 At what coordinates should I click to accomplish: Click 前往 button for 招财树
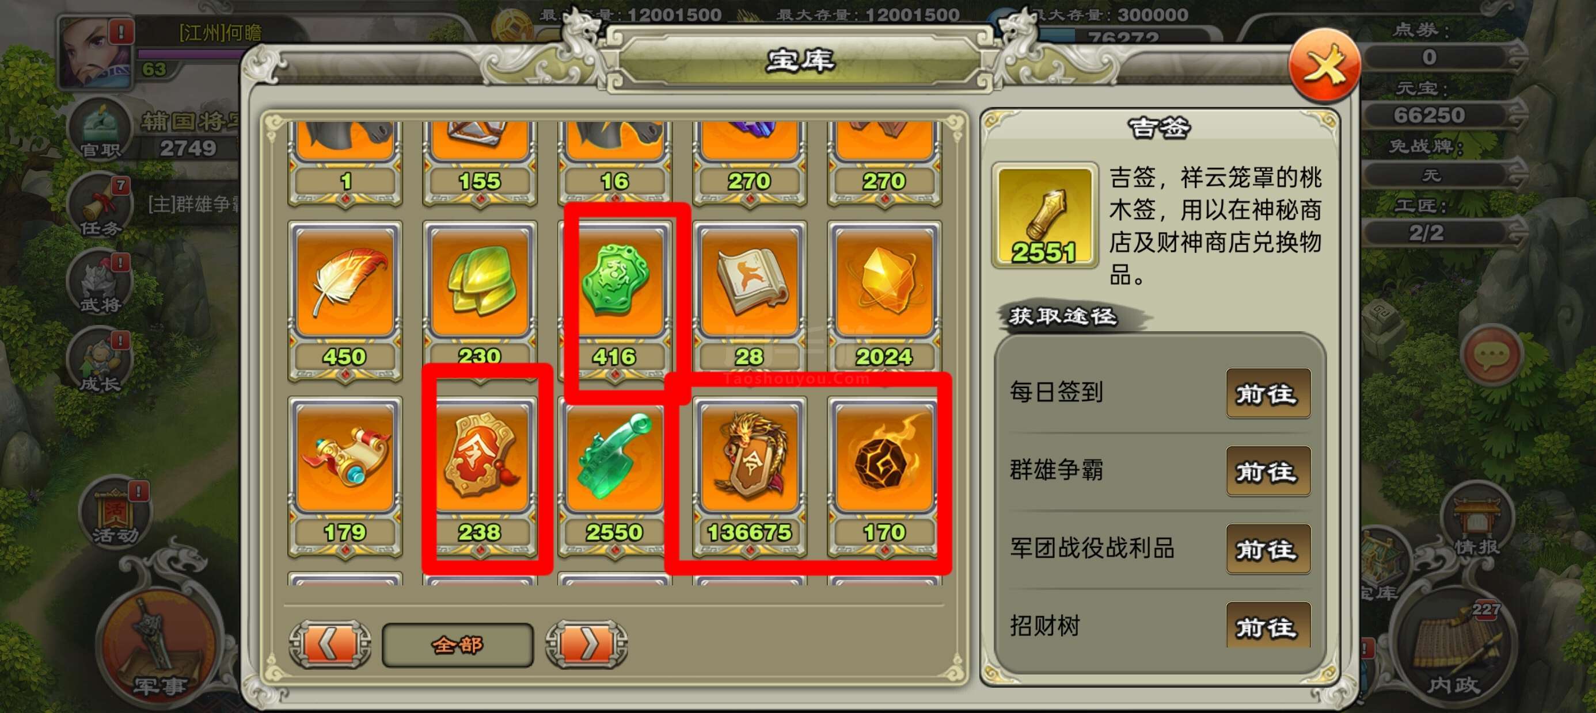1268,625
